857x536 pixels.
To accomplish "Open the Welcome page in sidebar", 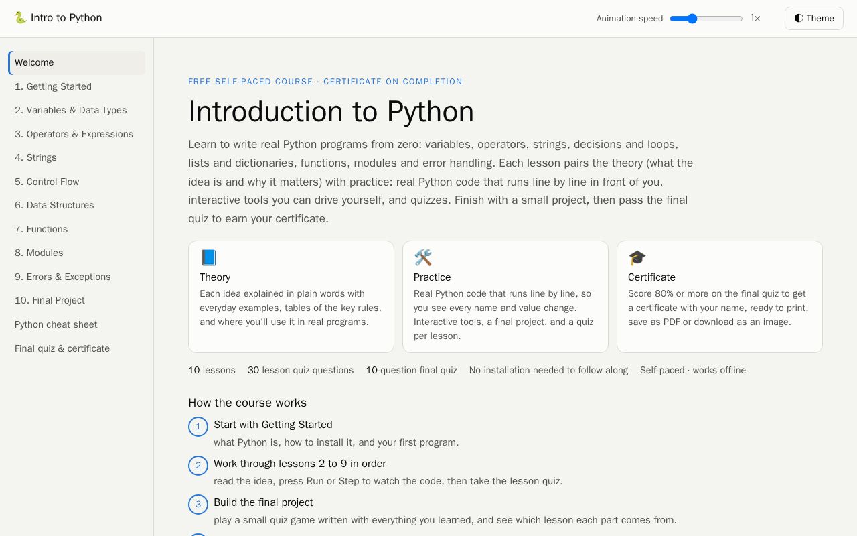I will 76,63.
